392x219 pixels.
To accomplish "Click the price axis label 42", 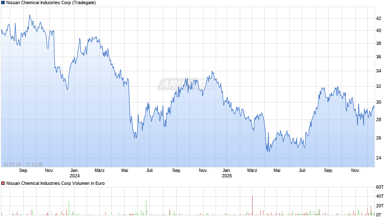I will 379,18.
